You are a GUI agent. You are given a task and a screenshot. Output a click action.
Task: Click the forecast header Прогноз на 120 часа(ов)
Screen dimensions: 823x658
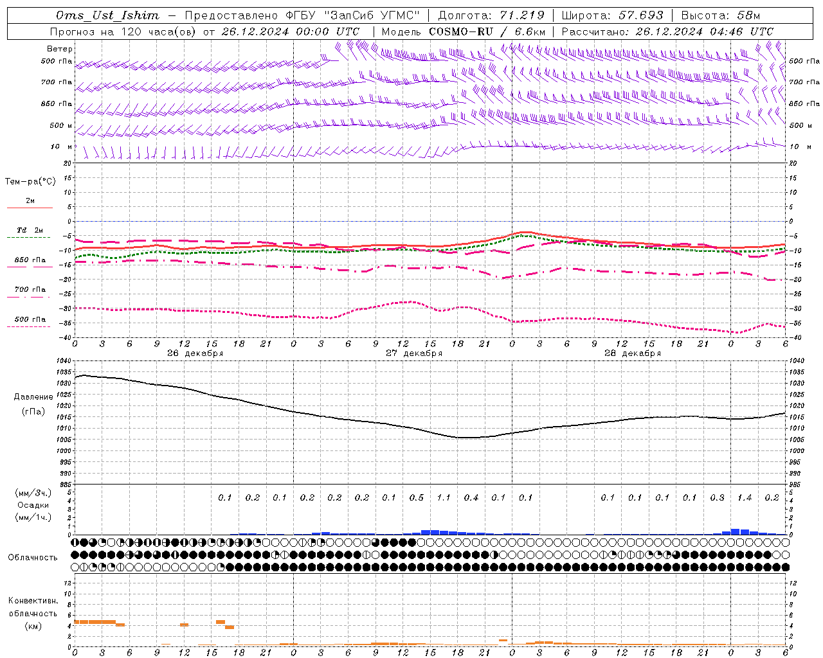point(123,31)
